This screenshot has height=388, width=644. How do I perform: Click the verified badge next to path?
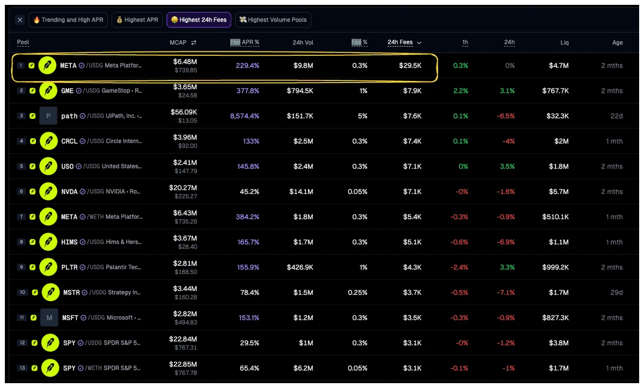tap(83, 116)
